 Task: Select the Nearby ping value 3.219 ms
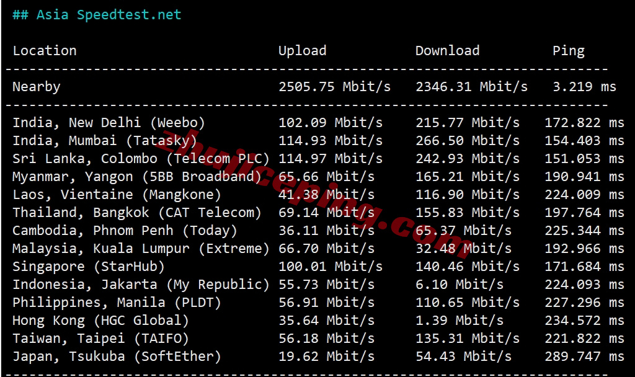coord(584,87)
